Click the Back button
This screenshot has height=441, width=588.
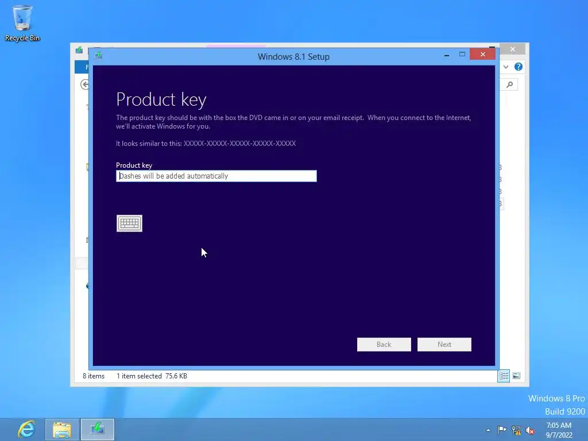384,345
